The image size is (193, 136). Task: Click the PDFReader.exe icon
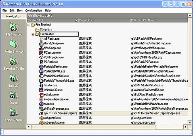41,57
